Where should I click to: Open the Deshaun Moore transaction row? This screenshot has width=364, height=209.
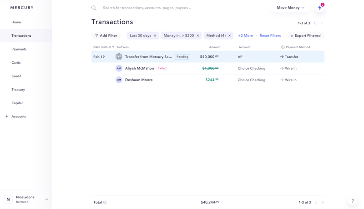(x=208, y=80)
